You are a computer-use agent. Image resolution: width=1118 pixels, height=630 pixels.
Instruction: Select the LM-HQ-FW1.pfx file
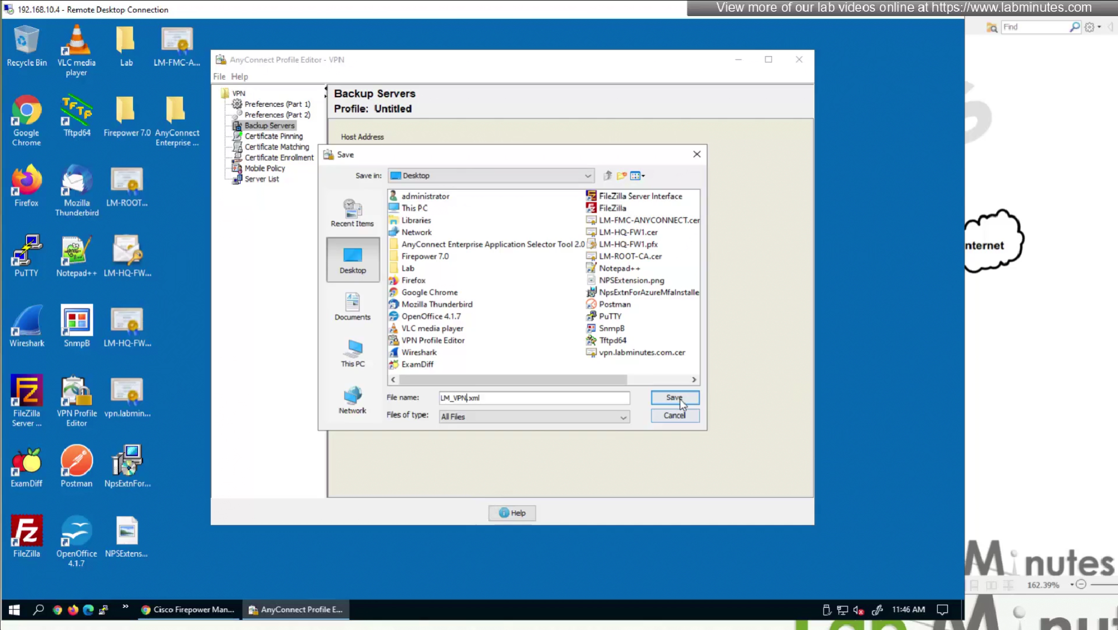pos(628,244)
